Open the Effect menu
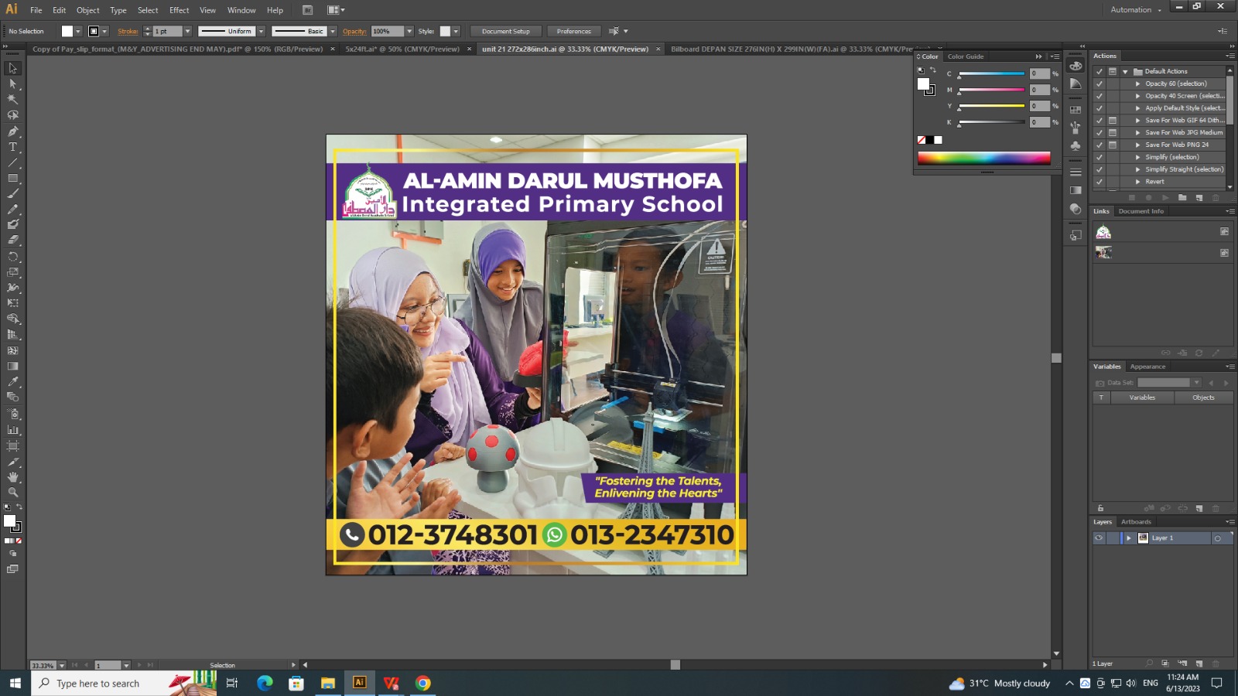The width and height of the screenshot is (1238, 696). [x=180, y=10]
